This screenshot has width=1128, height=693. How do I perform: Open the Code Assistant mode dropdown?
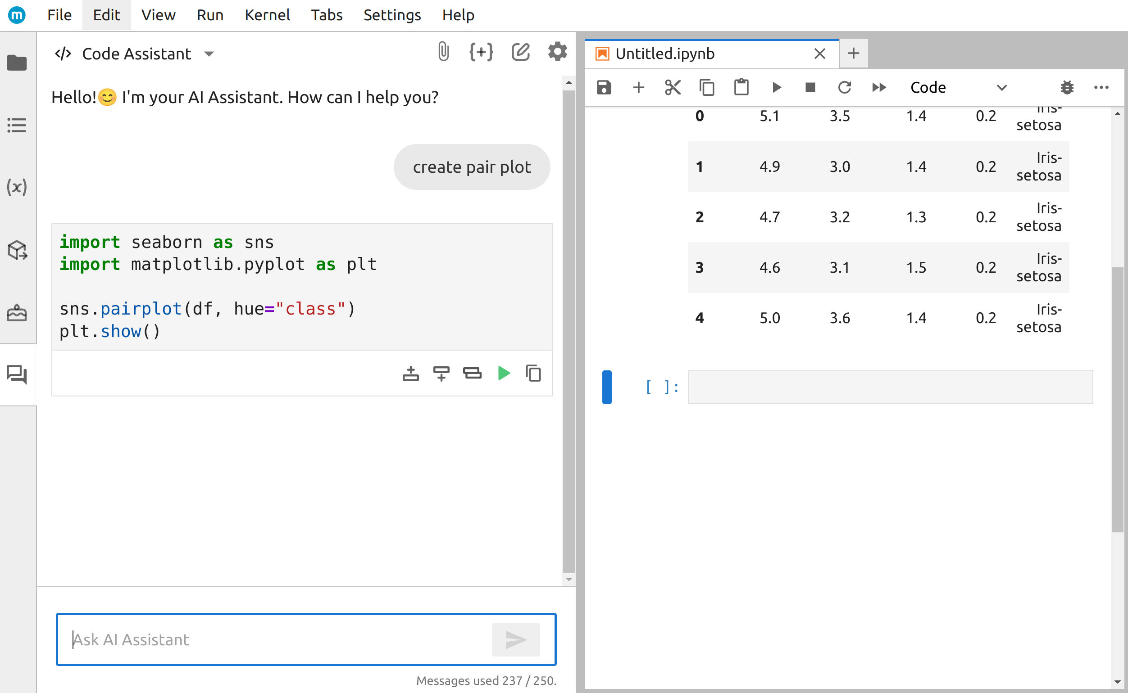click(209, 54)
